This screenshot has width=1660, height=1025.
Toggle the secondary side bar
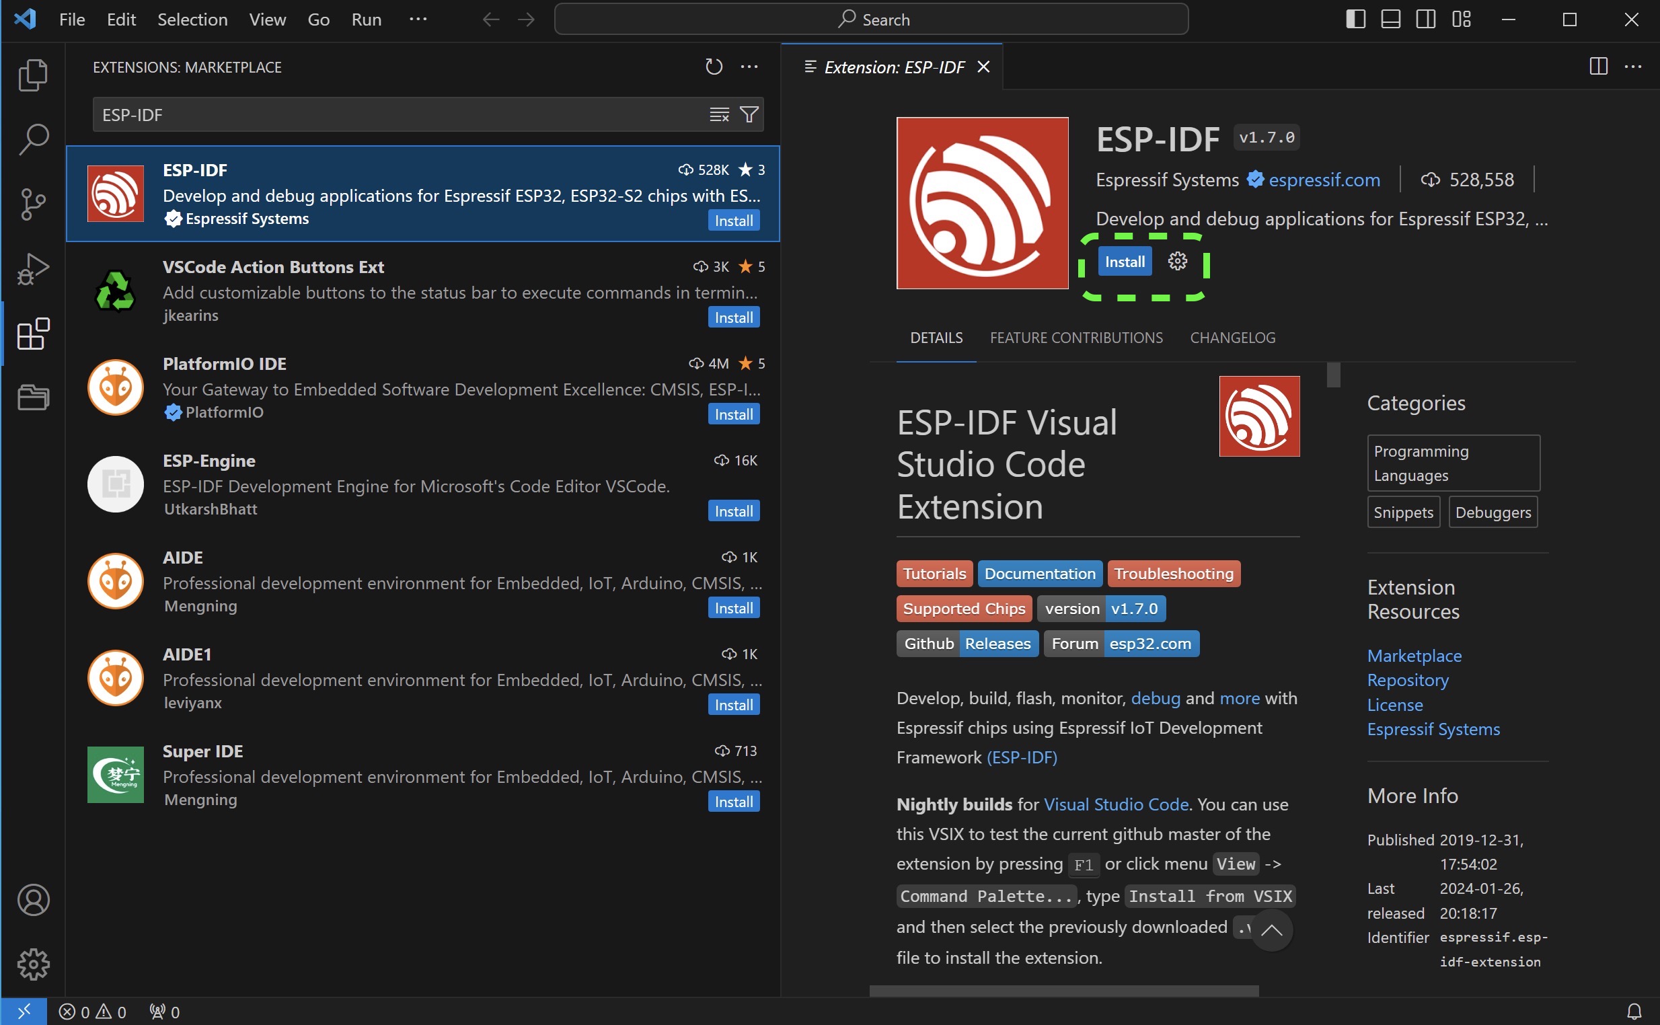[1425, 19]
